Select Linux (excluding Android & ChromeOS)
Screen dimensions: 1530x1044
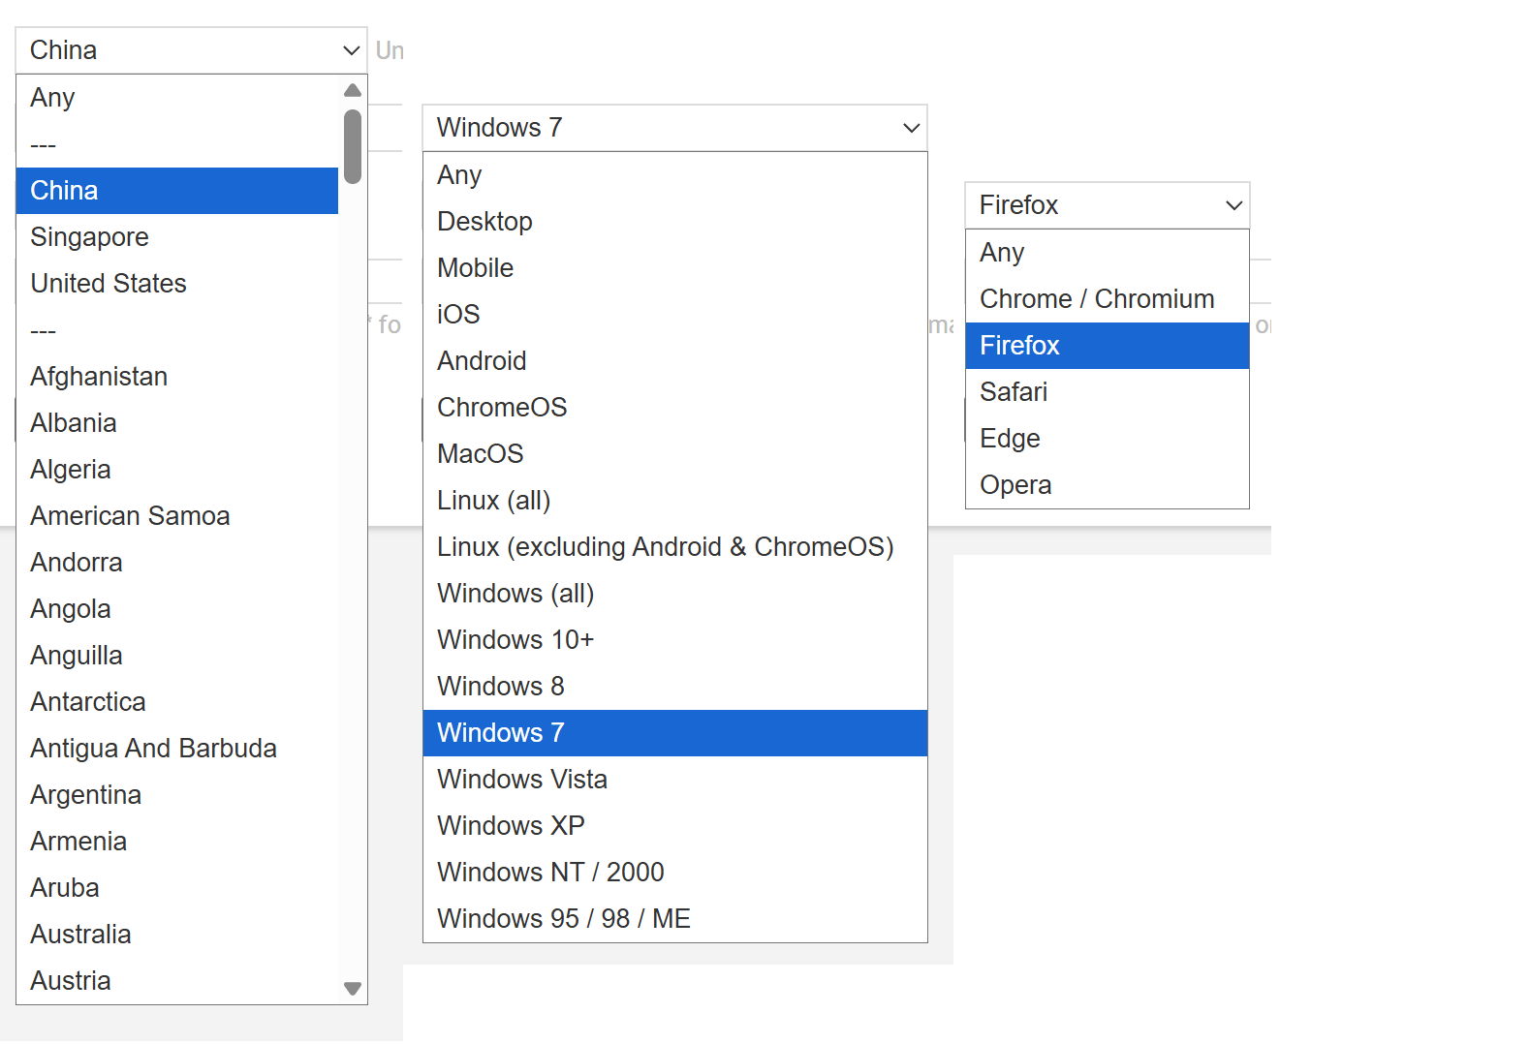coord(675,547)
